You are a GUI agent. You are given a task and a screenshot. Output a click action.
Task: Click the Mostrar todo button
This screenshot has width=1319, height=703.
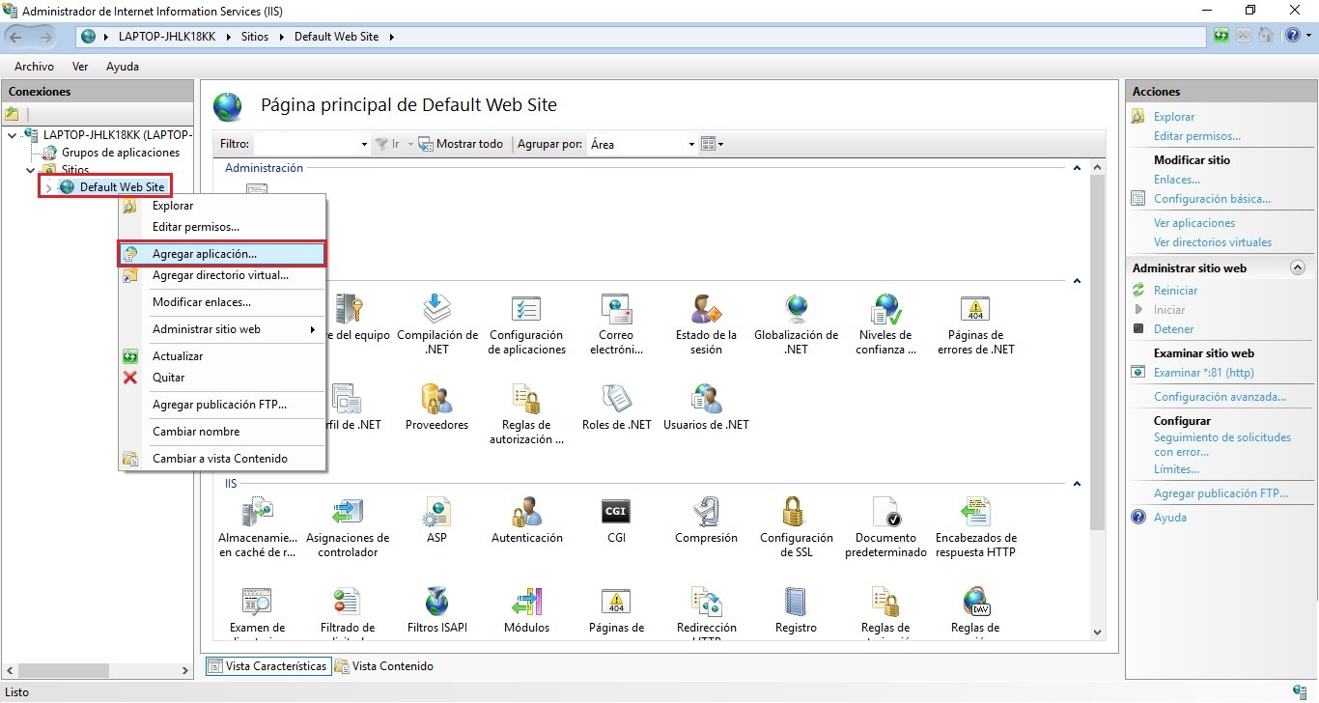(x=462, y=144)
